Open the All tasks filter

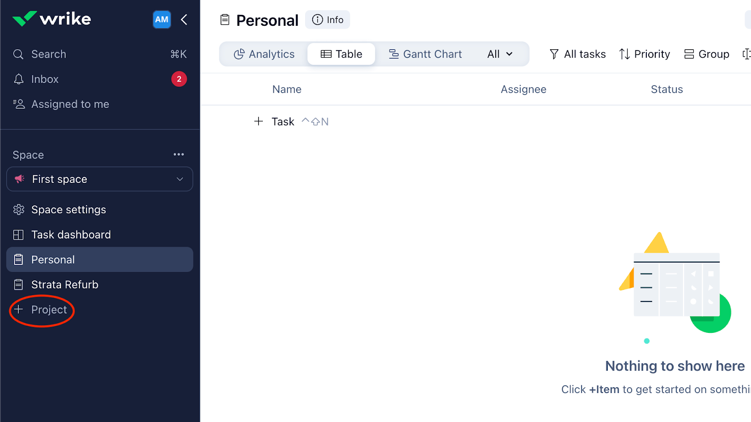click(577, 54)
